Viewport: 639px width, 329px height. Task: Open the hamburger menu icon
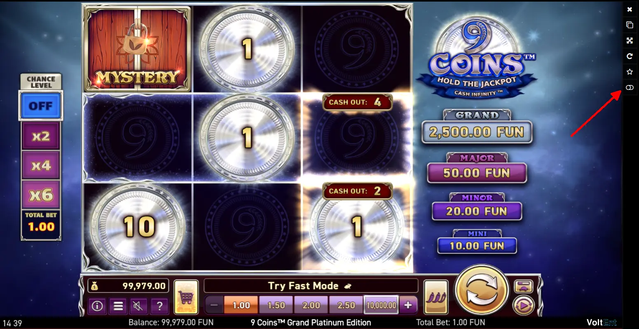[x=118, y=306]
